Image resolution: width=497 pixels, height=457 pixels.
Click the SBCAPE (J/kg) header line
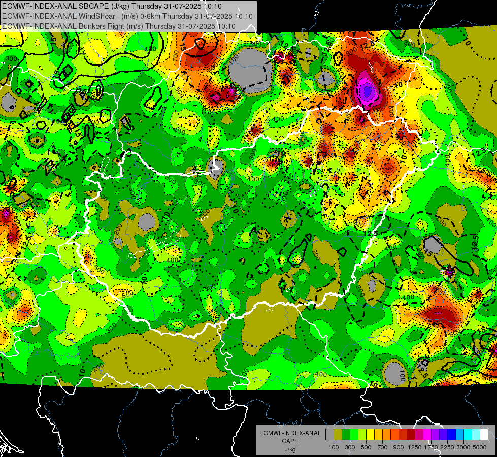click(112, 6)
